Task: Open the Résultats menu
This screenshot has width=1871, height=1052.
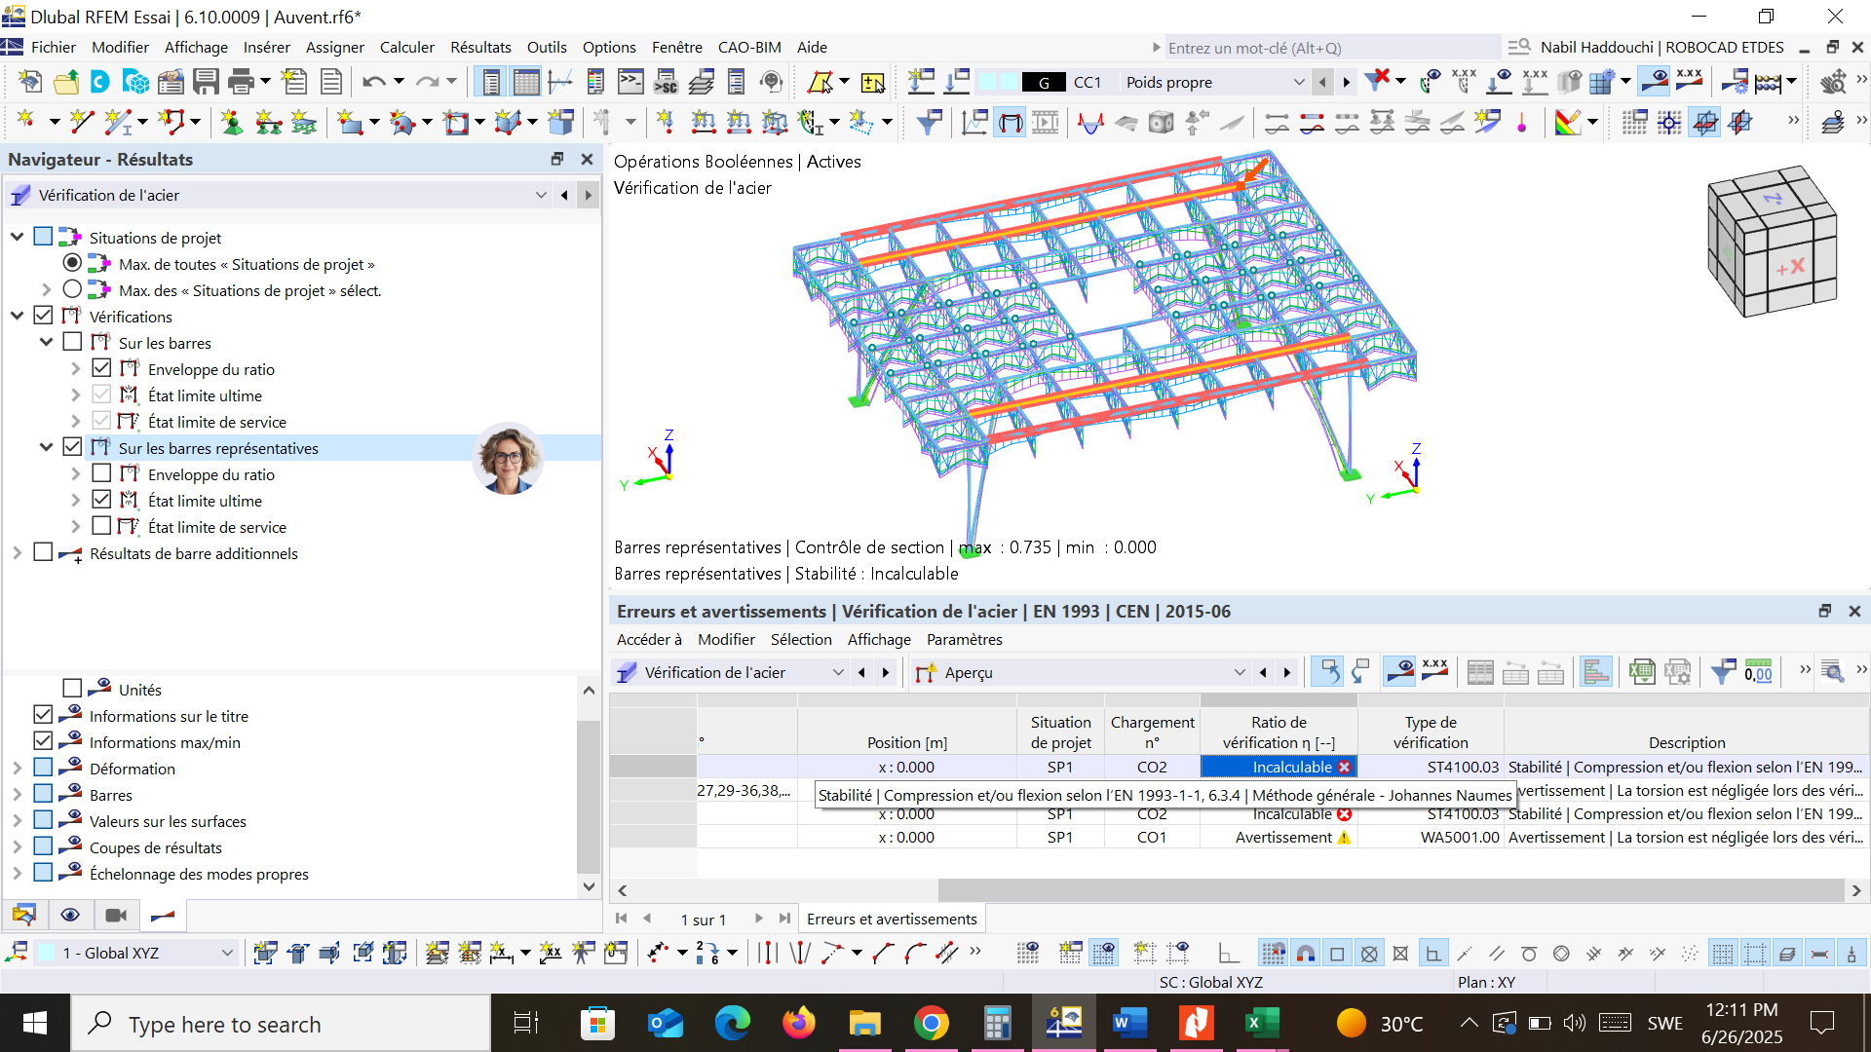Action: tap(480, 47)
